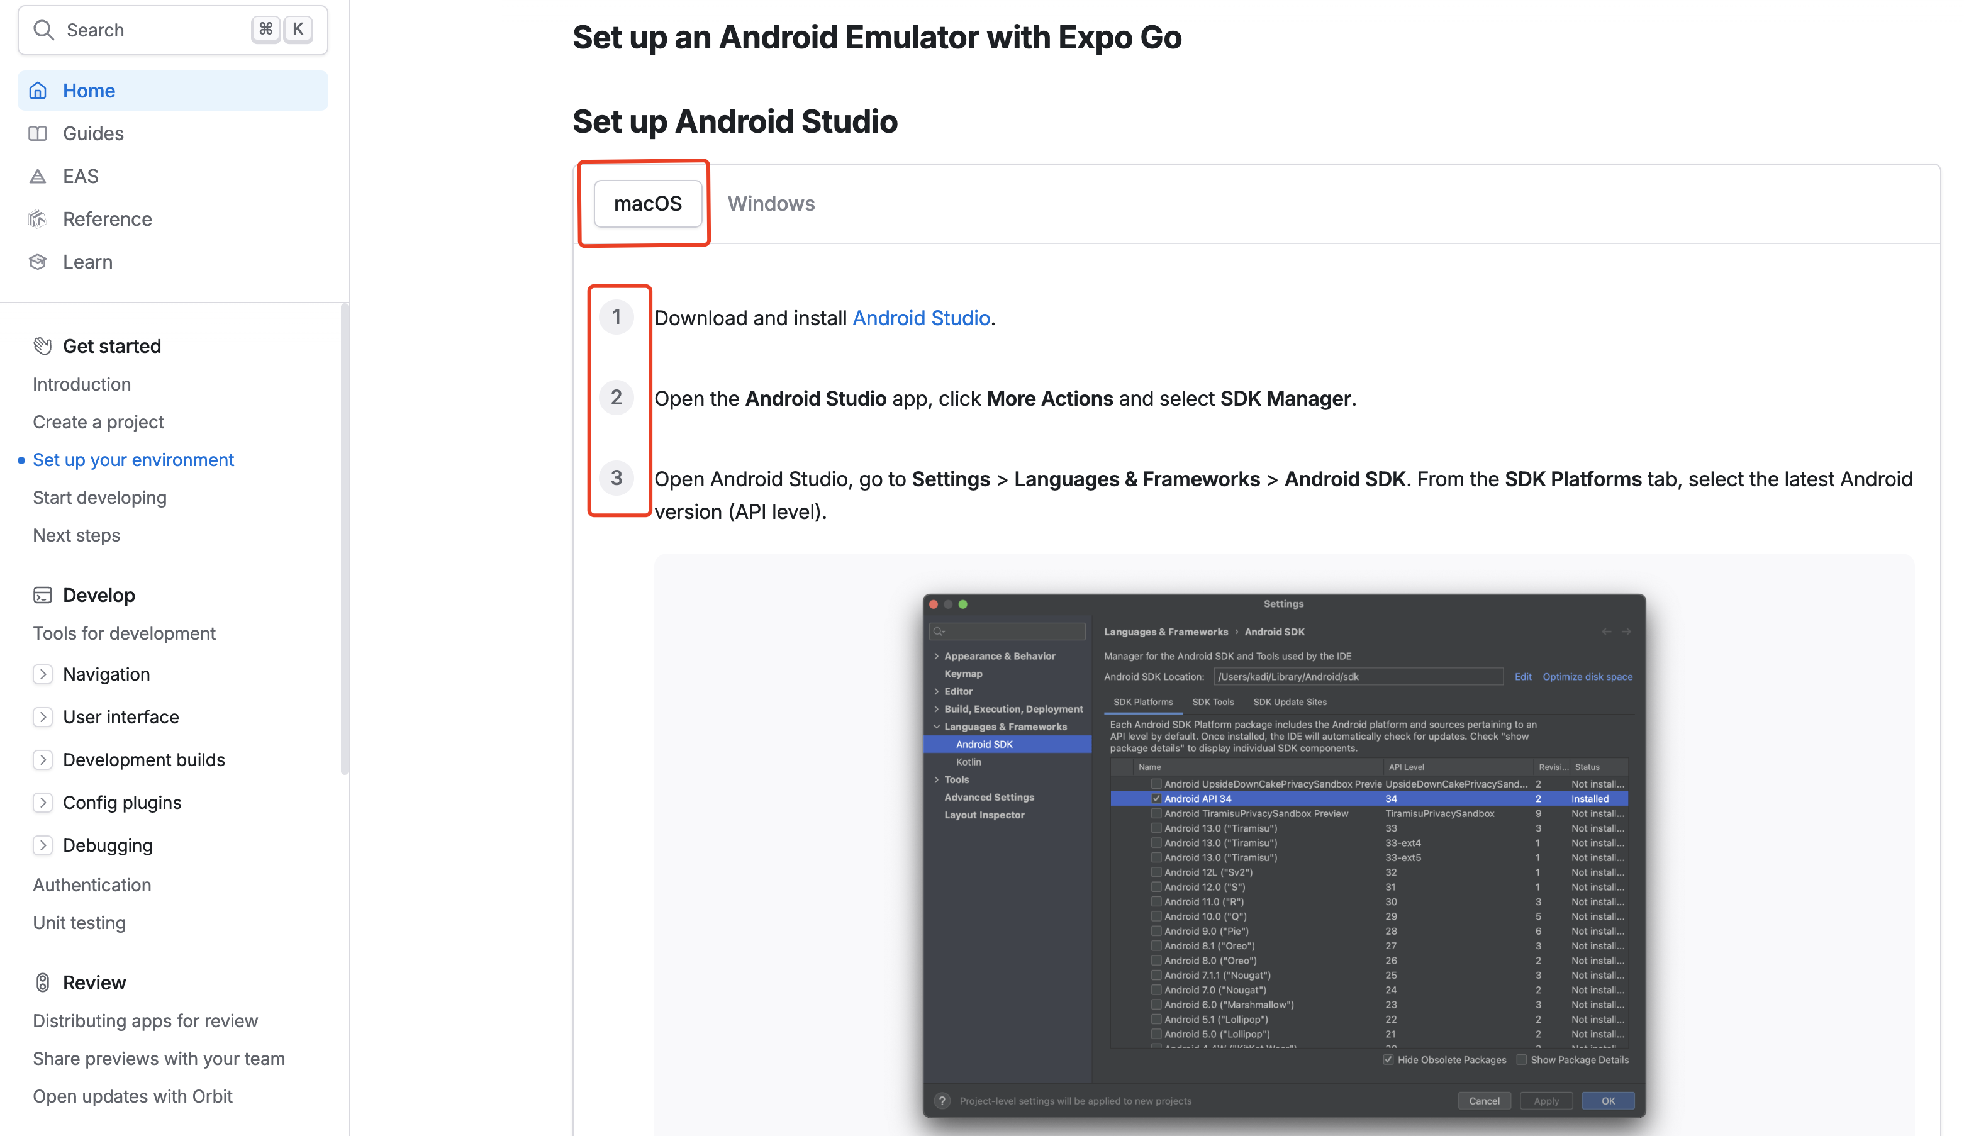Click the Reference section icon
Viewport: 1964px width, 1136px height.
(37, 219)
